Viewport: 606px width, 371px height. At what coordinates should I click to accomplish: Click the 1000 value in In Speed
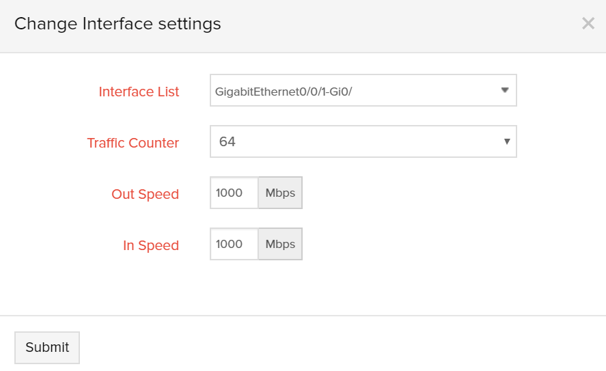229,244
